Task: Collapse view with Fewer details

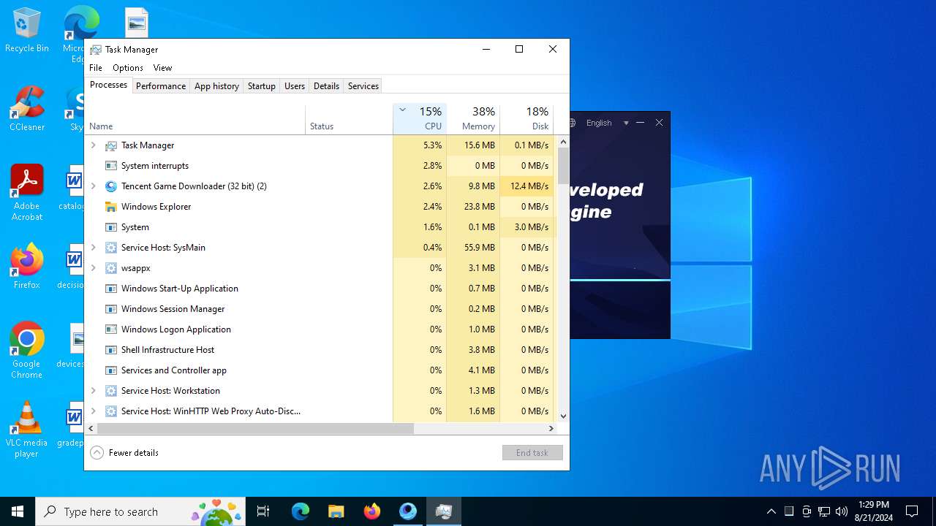Action: 124,453
